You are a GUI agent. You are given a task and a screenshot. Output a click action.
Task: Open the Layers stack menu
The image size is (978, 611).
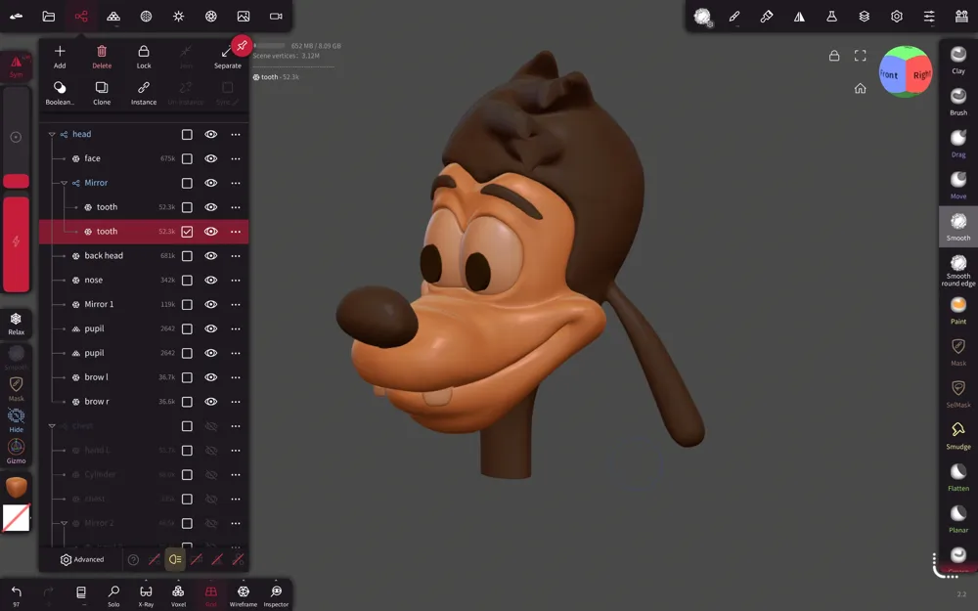point(864,17)
